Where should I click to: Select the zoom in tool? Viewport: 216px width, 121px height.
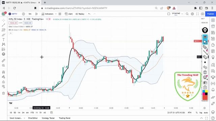[3, 66]
